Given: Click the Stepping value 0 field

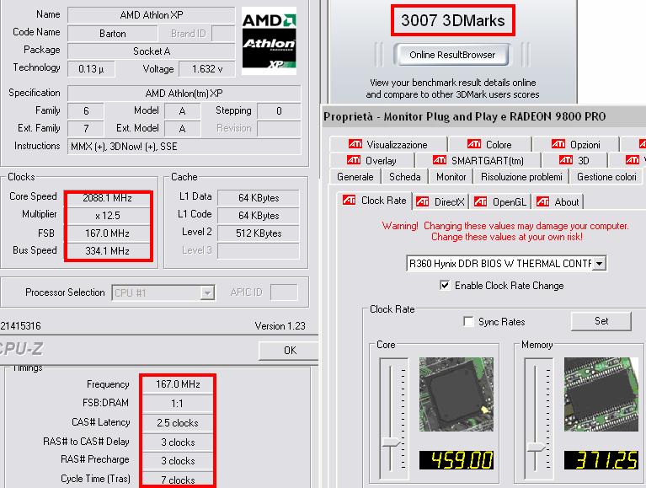Looking at the screenshot, I should pos(279,111).
